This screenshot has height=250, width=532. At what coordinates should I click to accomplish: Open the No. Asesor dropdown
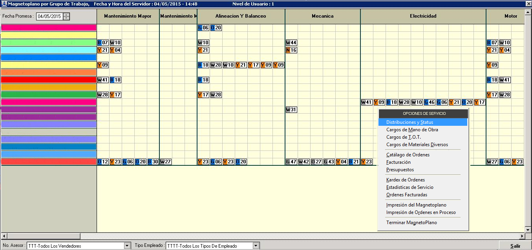127,246
